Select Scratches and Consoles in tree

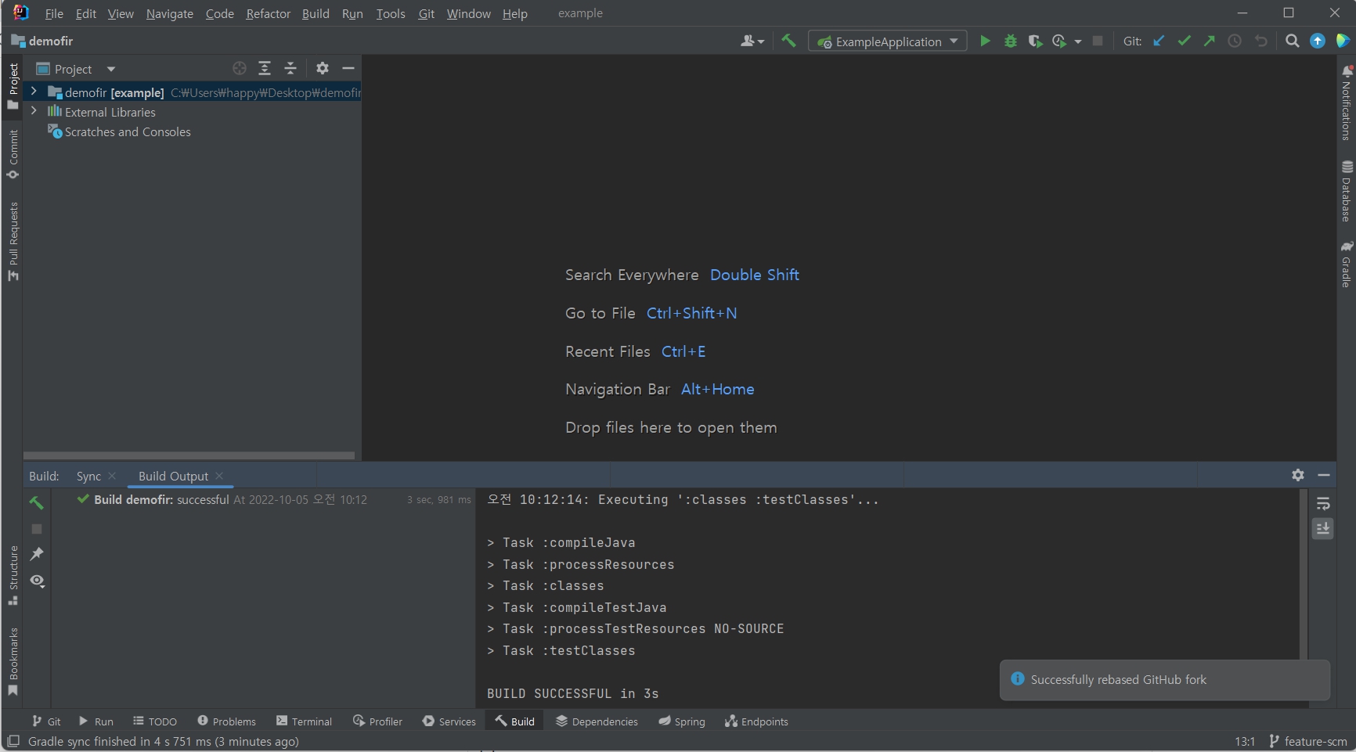pyautogui.click(x=128, y=131)
